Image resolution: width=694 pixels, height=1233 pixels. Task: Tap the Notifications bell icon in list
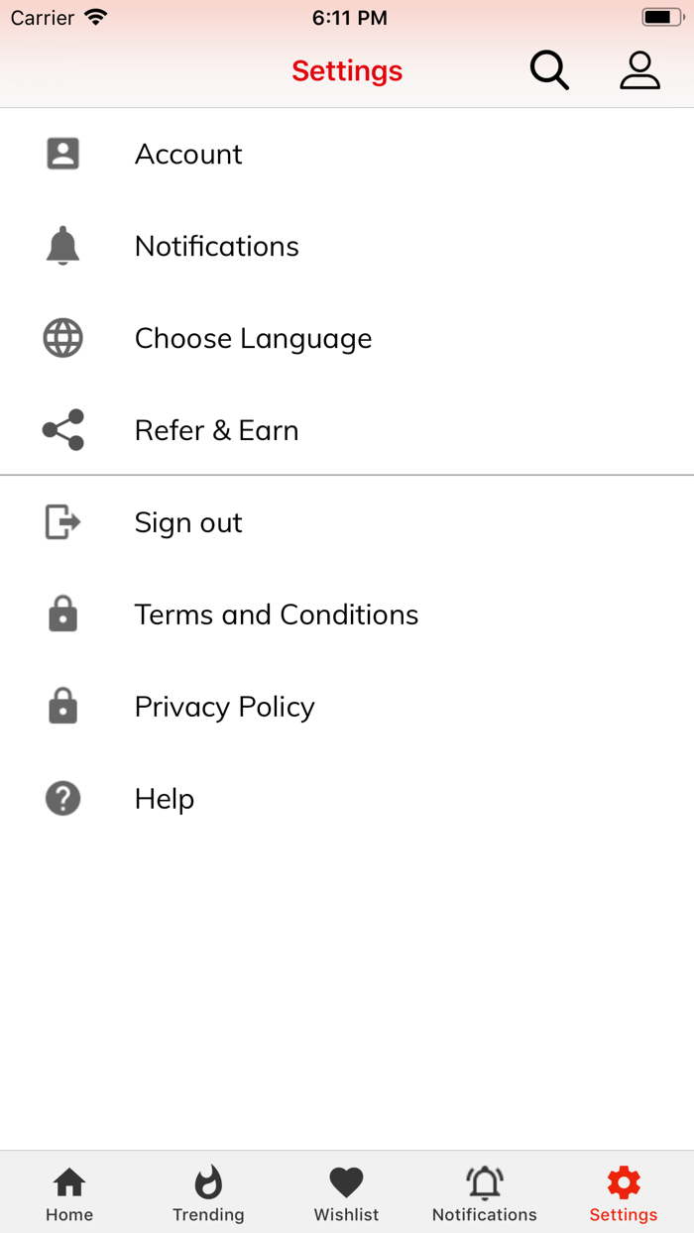click(x=62, y=246)
